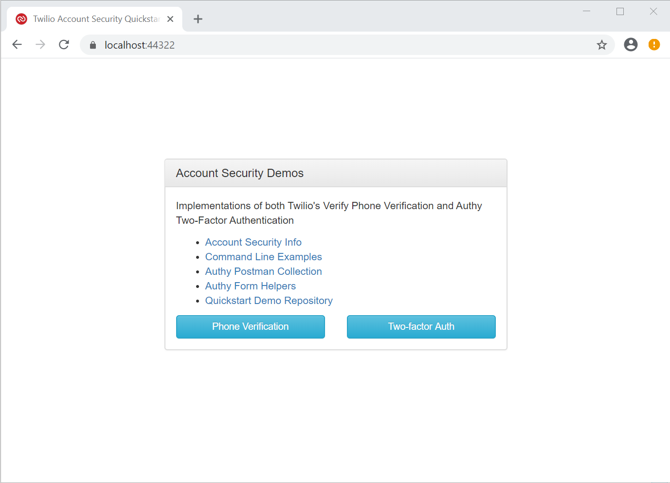The image size is (670, 483).
Task: Open the Command Line Examples link
Action: (263, 257)
